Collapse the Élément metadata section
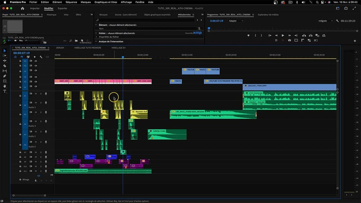 coord(96,25)
